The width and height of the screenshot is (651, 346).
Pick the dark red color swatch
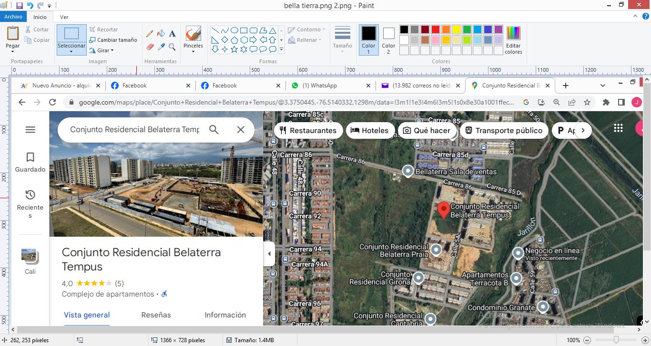(425, 29)
